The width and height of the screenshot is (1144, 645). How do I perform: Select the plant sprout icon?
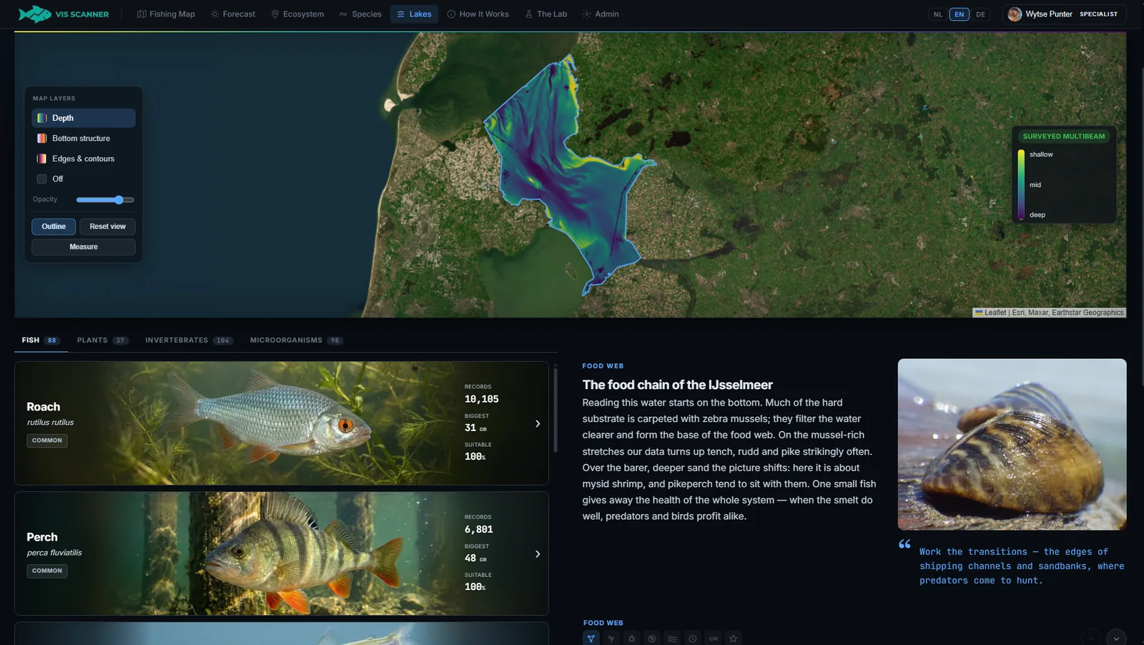click(611, 639)
